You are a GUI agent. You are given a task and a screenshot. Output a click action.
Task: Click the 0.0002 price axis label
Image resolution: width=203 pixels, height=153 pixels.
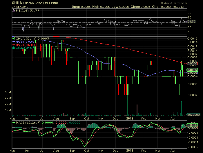(192, 95)
